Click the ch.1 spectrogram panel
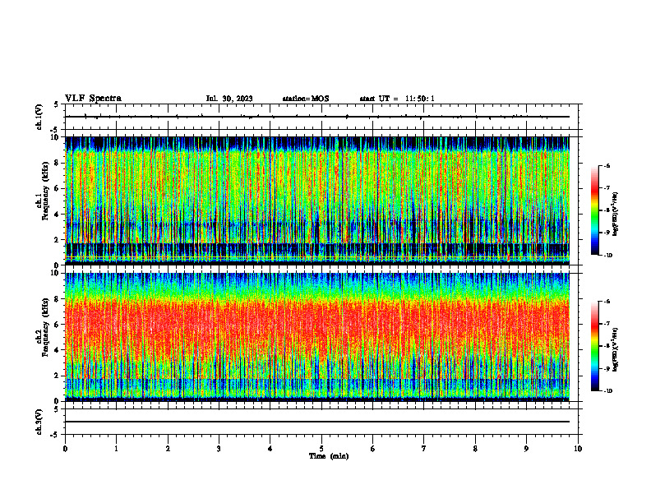 click(317, 201)
